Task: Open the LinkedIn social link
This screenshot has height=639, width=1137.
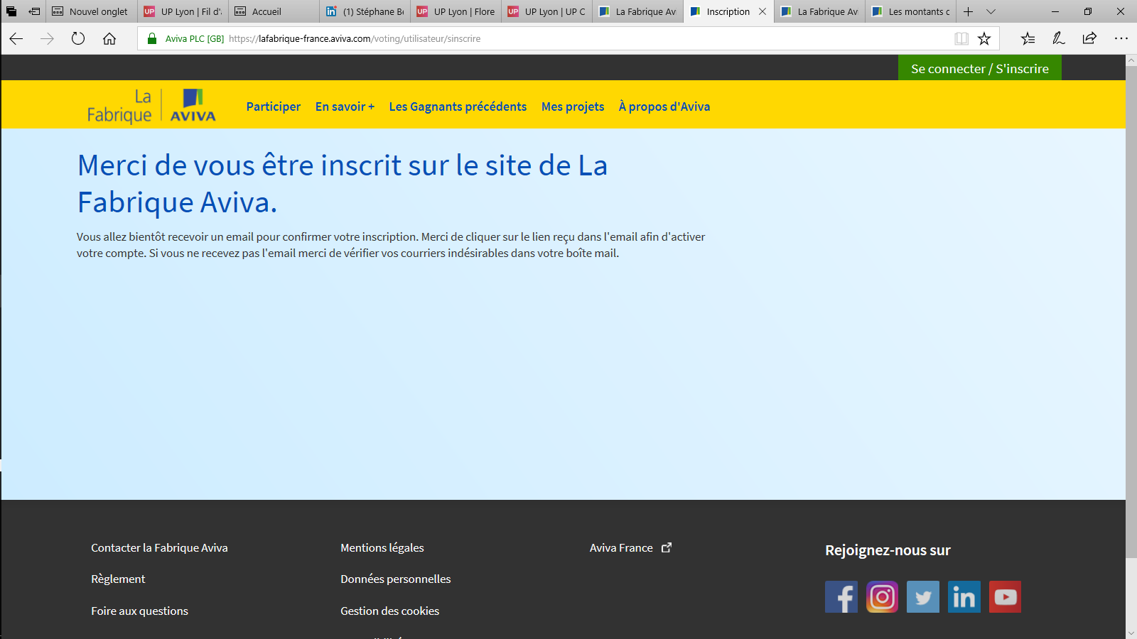Action: pos(964,597)
